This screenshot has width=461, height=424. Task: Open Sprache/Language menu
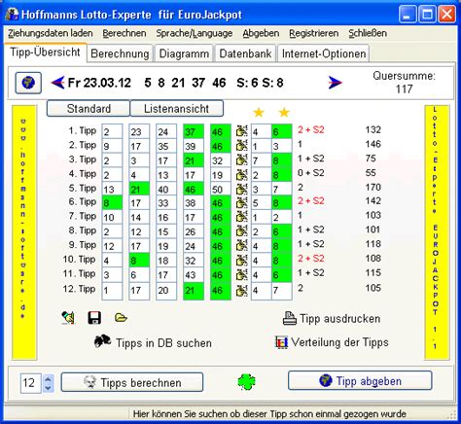pyautogui.click(x=195, y=33)
